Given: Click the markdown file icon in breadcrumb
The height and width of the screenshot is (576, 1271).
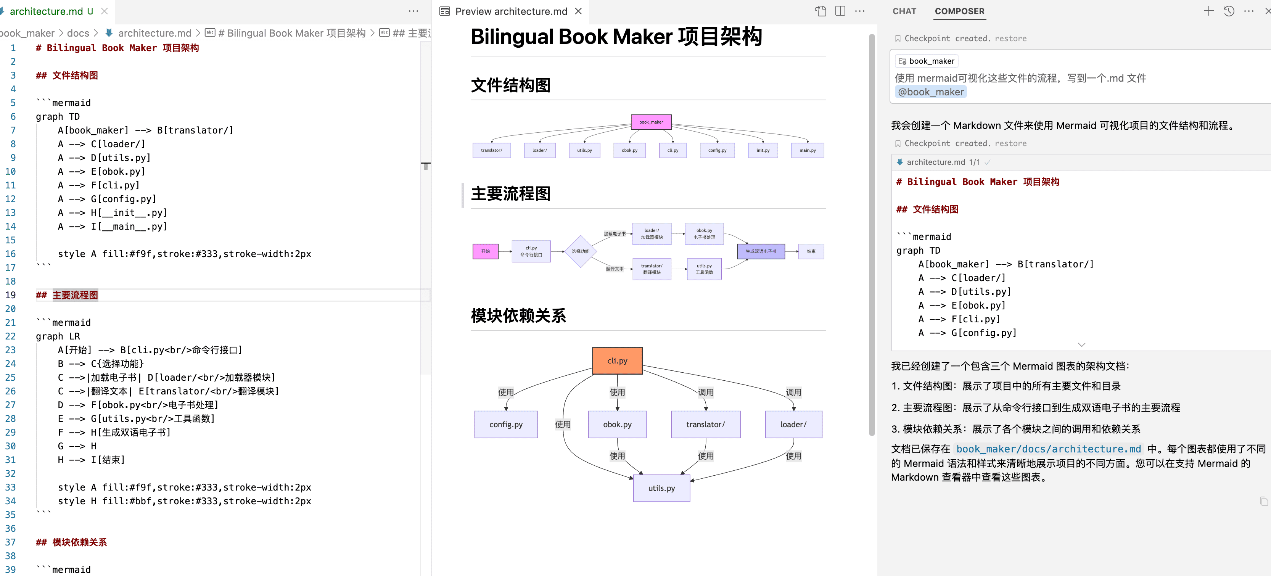Looking at the screenshot, I should click(109, 33).
